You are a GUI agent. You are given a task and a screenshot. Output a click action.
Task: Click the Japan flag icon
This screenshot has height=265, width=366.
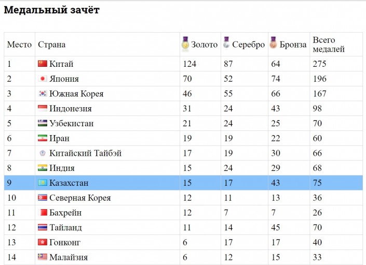click(43, 79)
